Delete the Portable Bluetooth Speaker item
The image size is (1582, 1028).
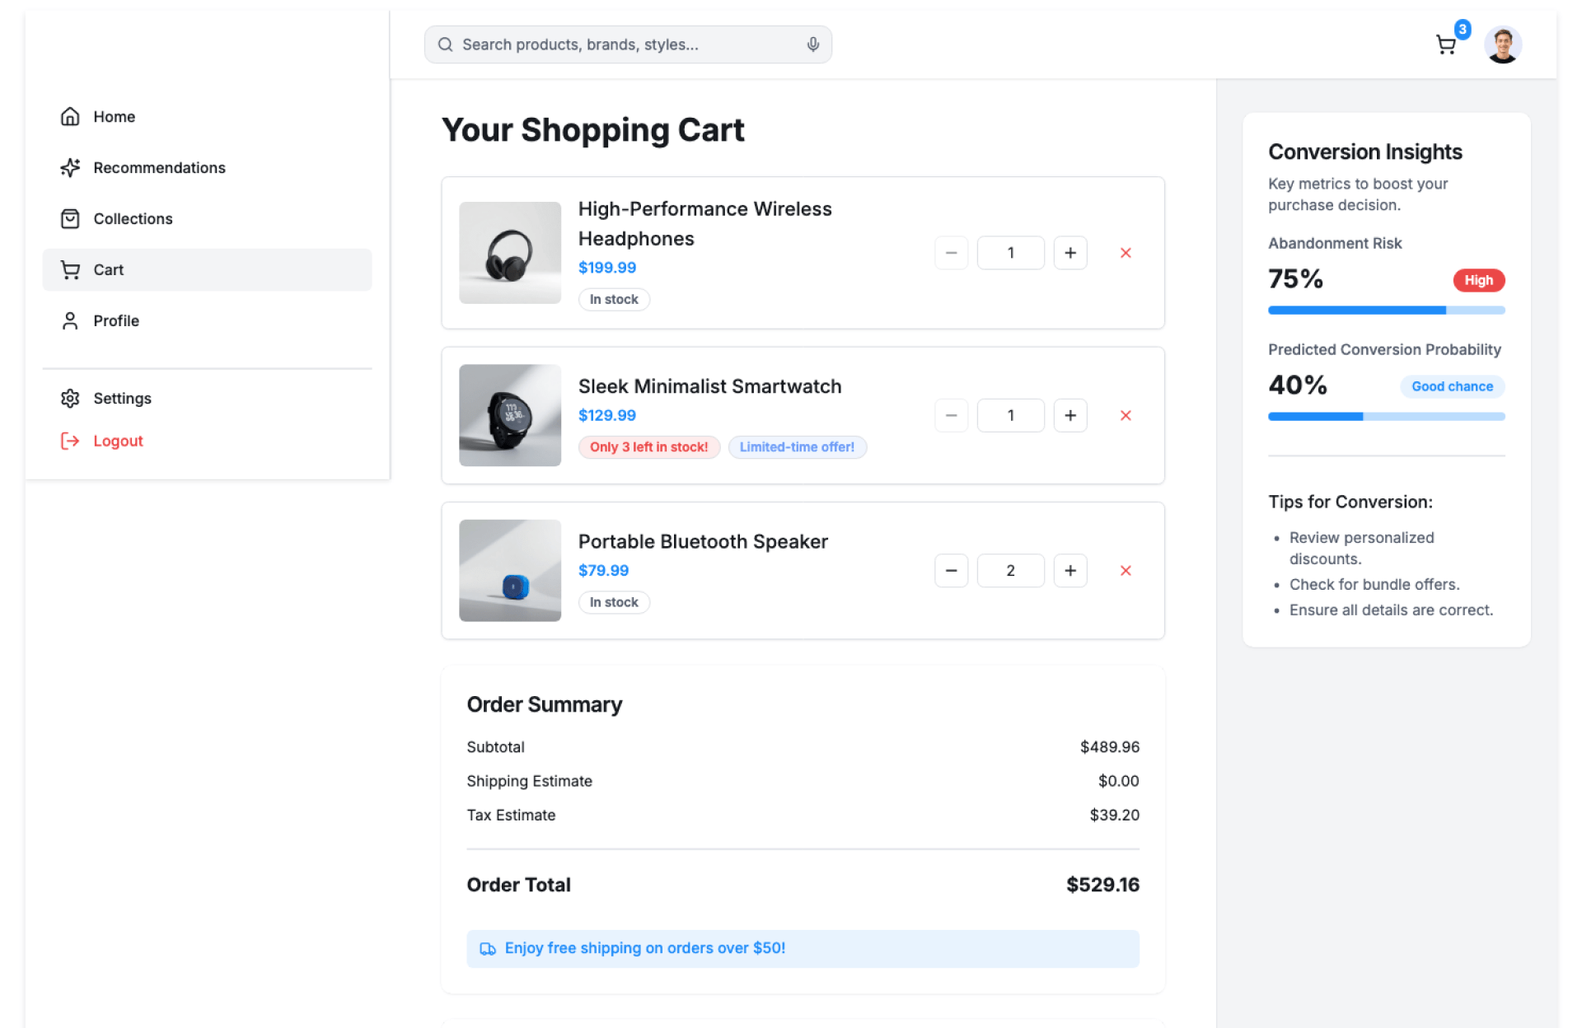(x=1126, y=570)
